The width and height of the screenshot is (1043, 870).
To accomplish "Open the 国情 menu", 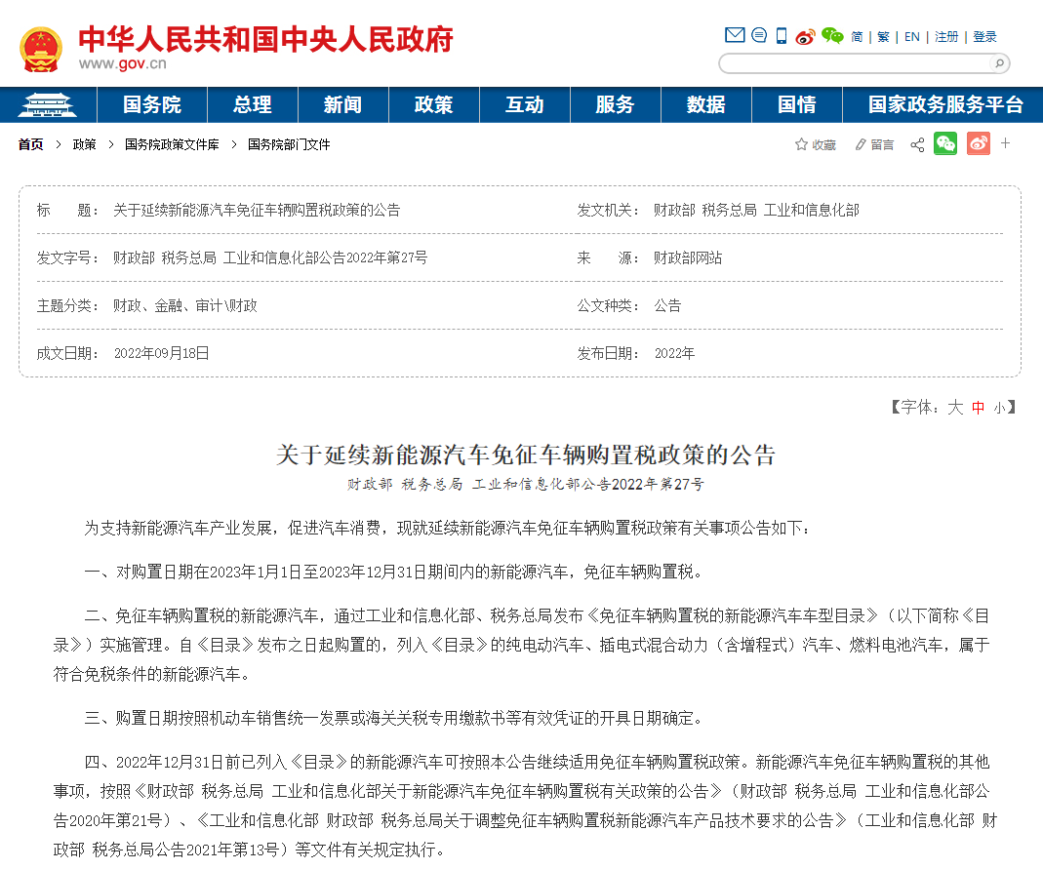I will (797, 105).
